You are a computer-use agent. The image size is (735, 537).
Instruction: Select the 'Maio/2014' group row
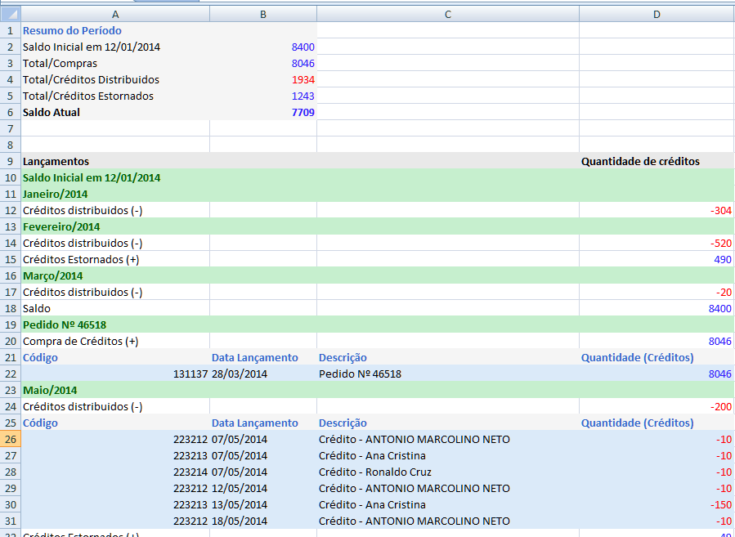click(x=49, y=390)
